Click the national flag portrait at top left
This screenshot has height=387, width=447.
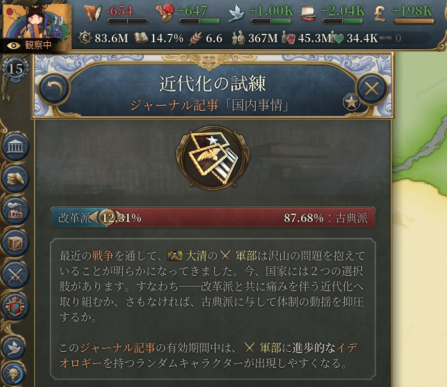coord(36,21)
